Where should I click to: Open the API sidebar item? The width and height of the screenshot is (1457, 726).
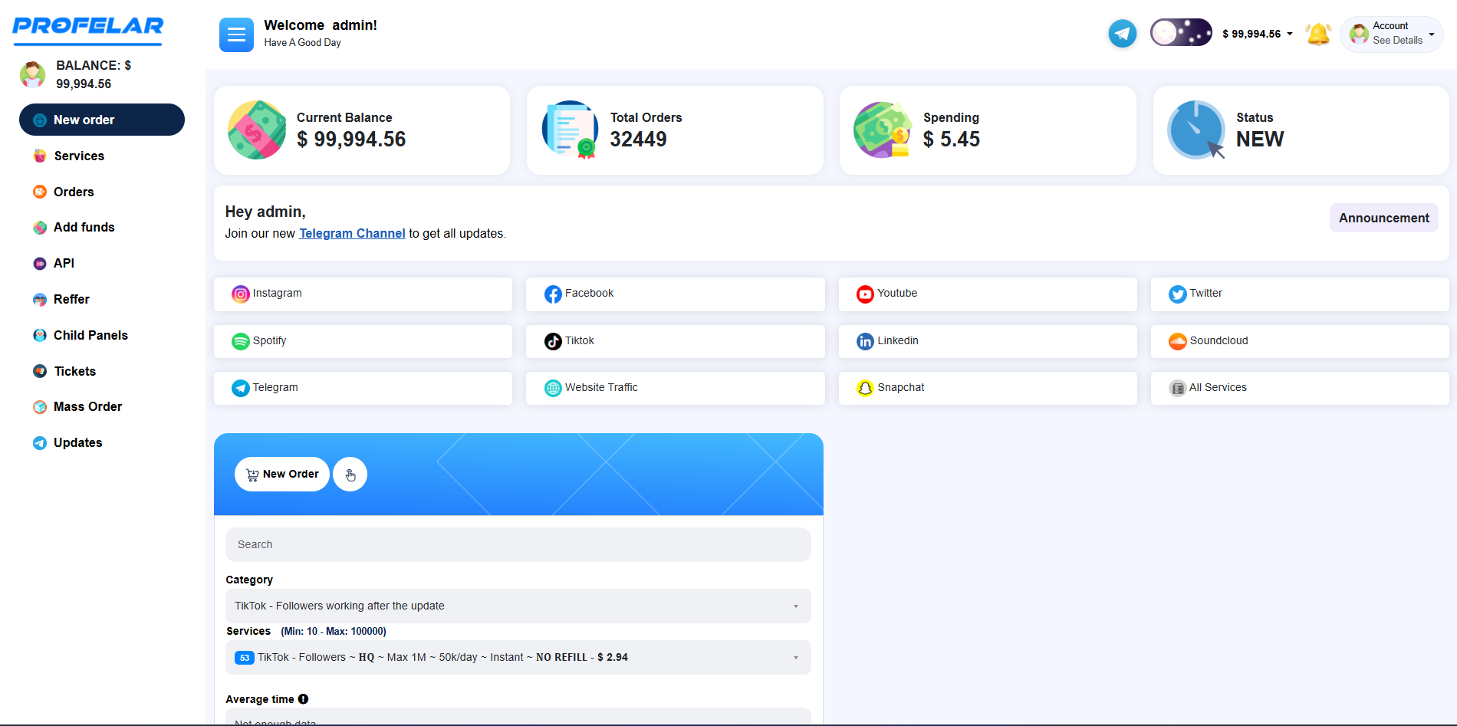(64, 263)
